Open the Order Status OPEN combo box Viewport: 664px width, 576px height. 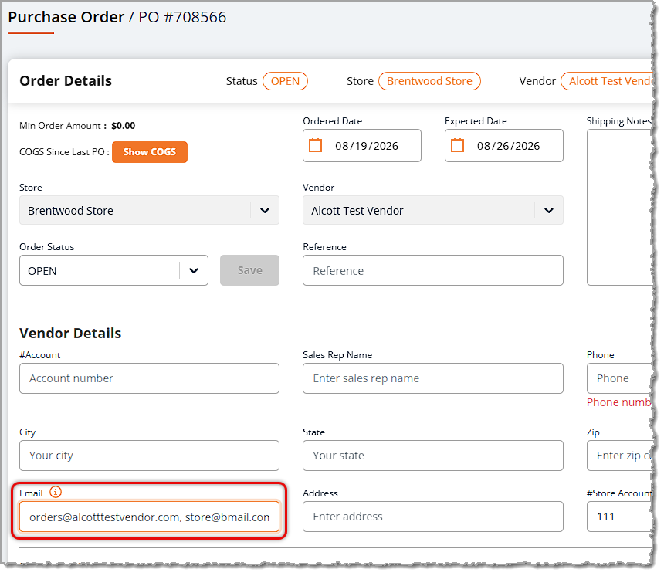(113, 271)
